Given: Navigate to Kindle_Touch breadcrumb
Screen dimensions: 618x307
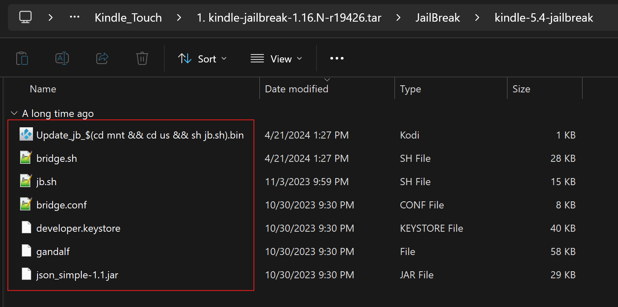Looking at the screenshot, I should click(128, 17).
